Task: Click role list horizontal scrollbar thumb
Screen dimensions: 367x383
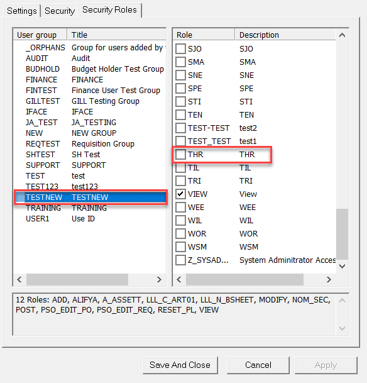Action: click(244, 279)
